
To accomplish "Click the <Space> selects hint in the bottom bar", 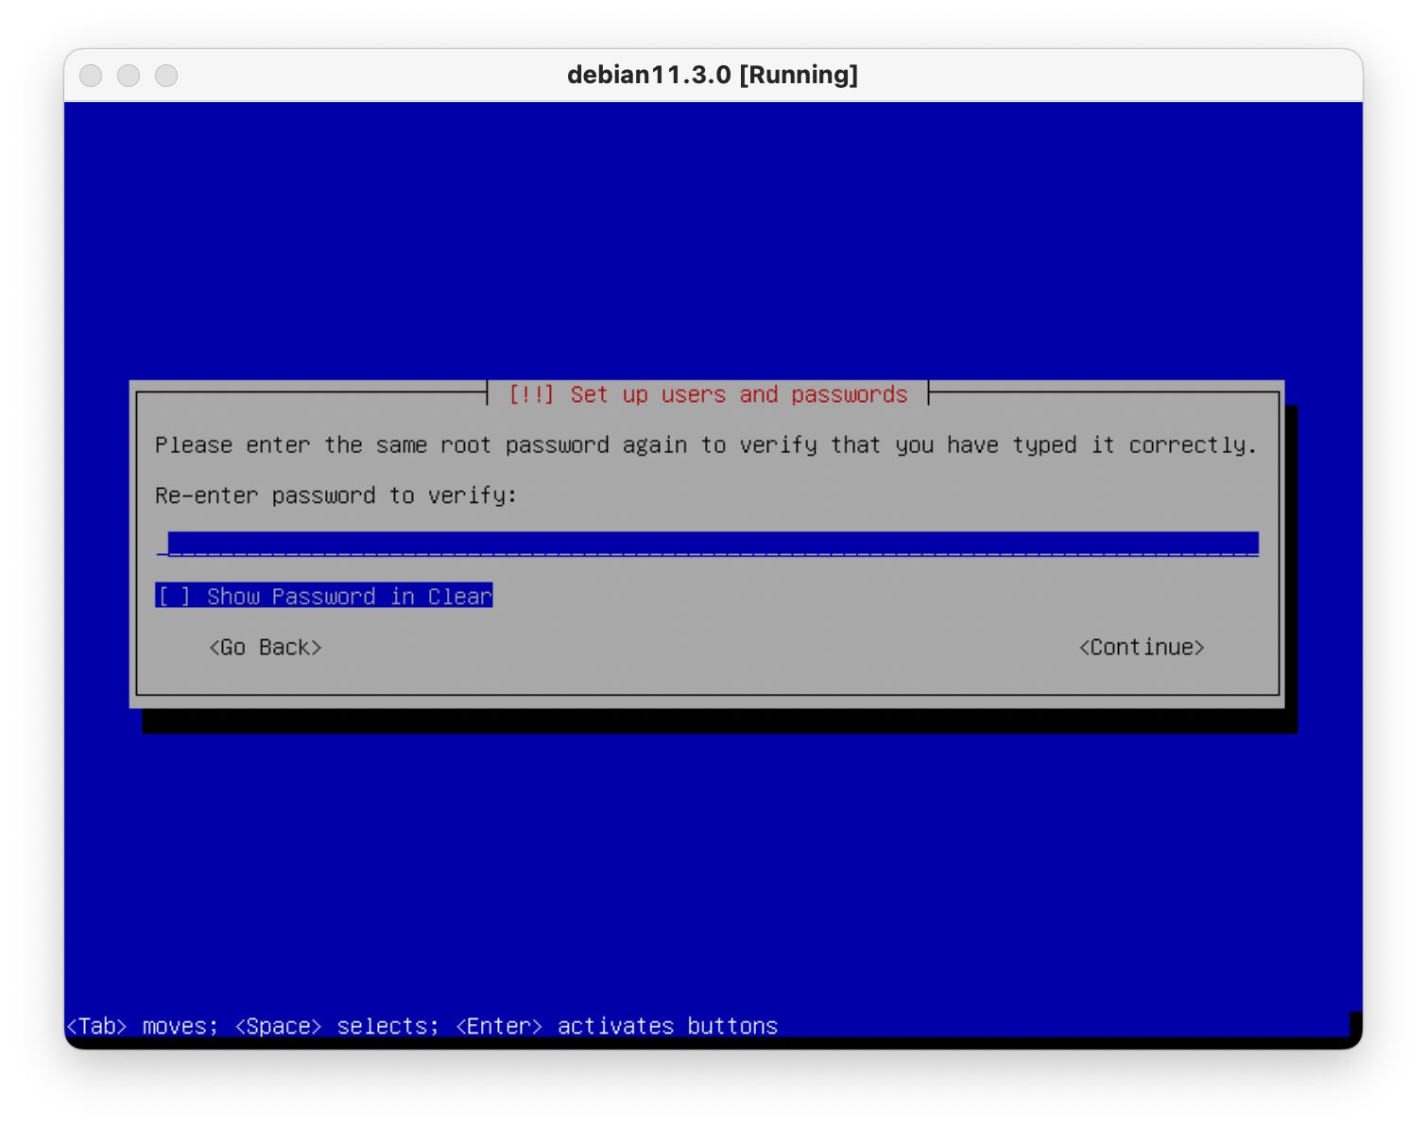I will tap(336, 1026).
